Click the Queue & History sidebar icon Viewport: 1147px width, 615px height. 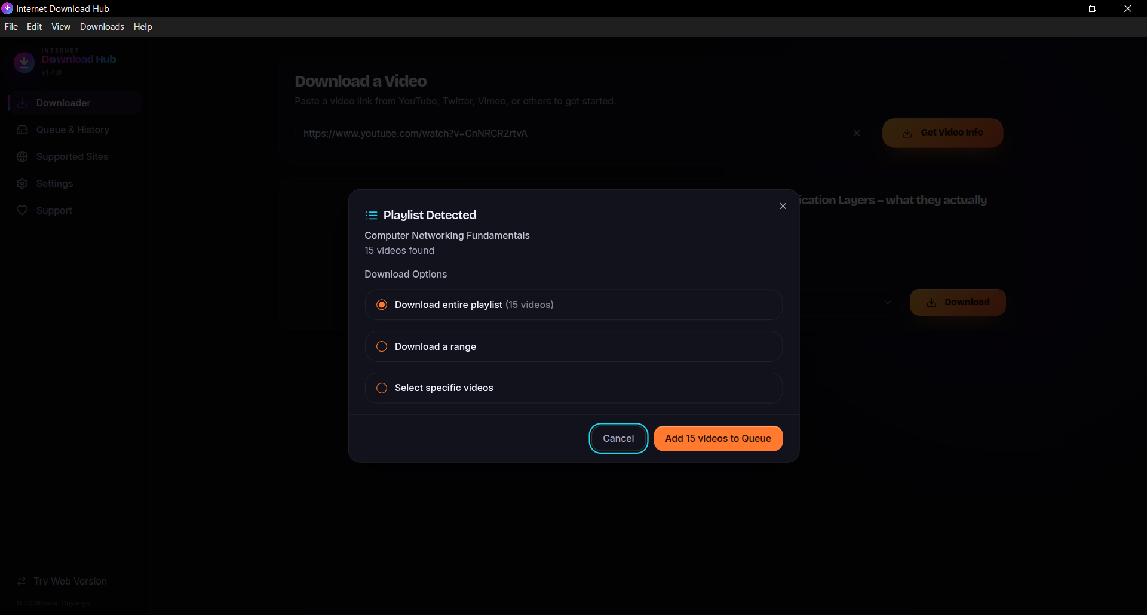coord(22,130)
